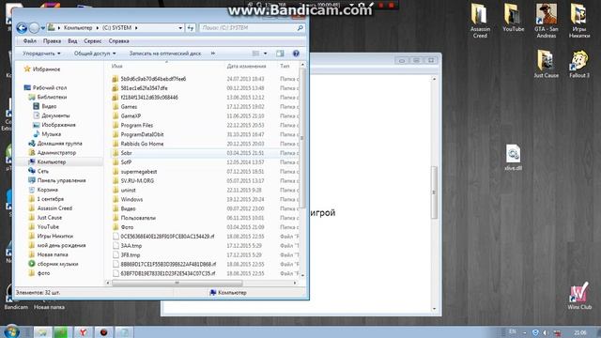Open the Windows Start button
601x338 pixels.
(12, 331)
